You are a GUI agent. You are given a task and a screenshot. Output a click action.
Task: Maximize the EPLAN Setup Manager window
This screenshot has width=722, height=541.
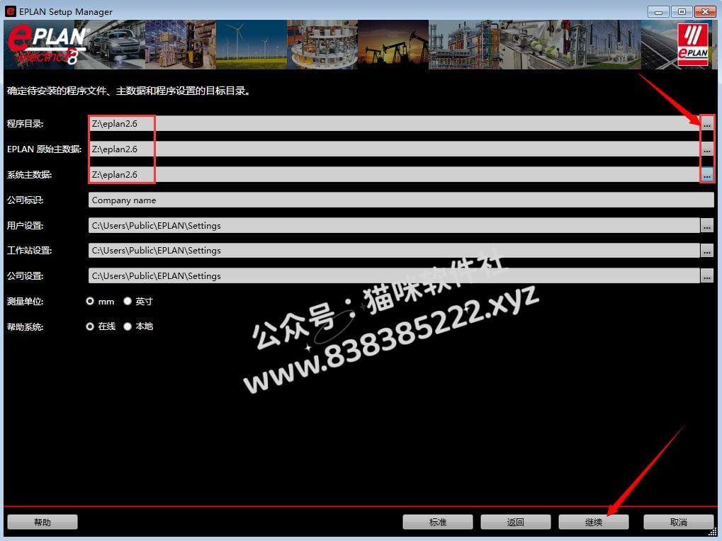coord(682,11)
